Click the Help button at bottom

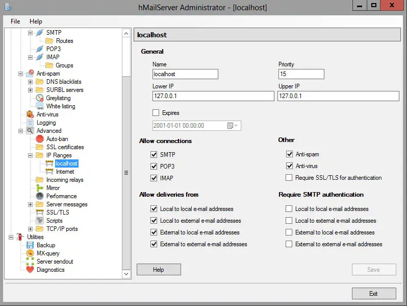(159, 270)
